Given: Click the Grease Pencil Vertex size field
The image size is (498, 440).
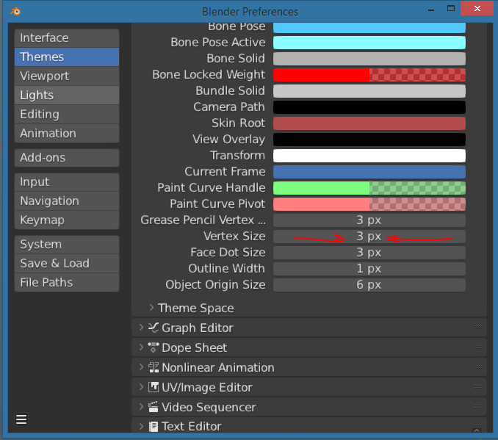Looking at the screenshot, I should point(369,220).
